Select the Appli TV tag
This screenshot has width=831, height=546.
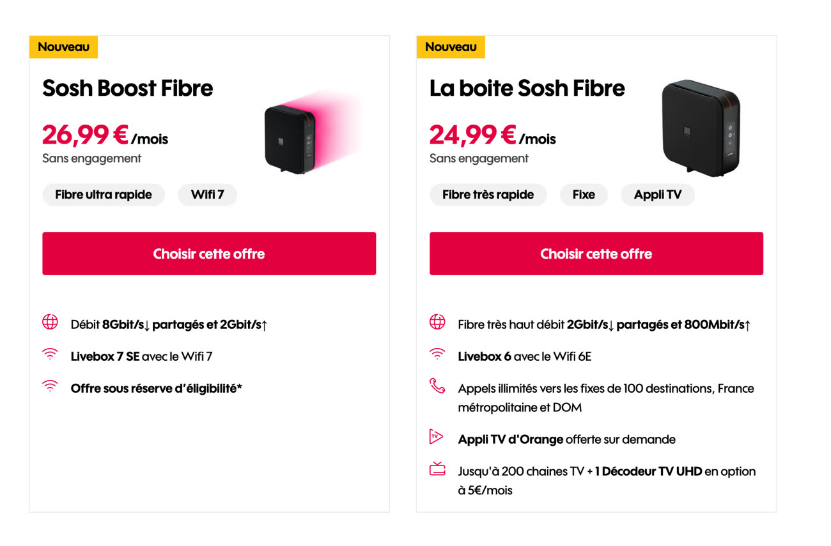tap(658, 195)
